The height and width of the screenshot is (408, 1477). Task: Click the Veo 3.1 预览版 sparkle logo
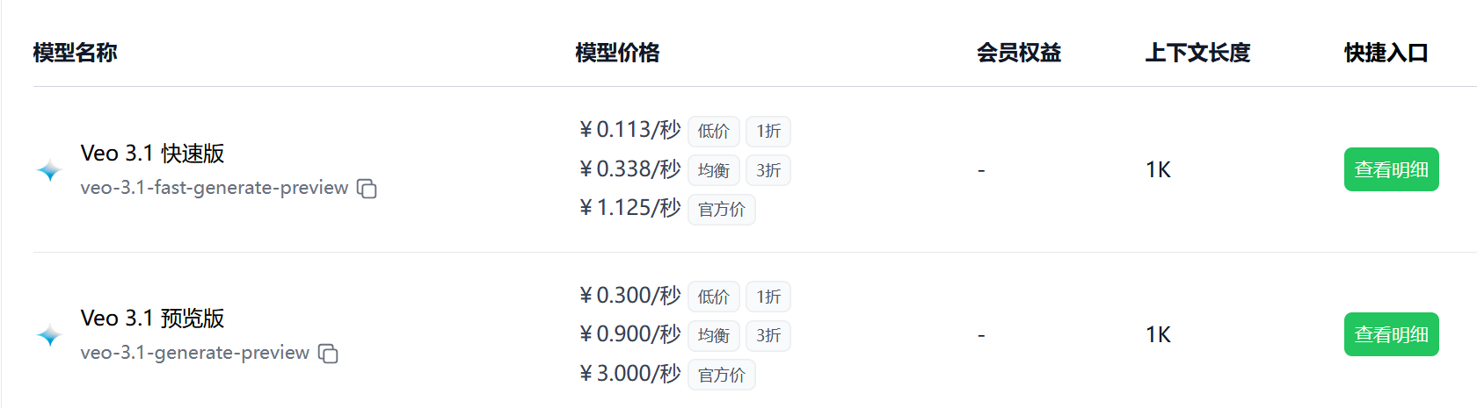click(x=50, y=335)
